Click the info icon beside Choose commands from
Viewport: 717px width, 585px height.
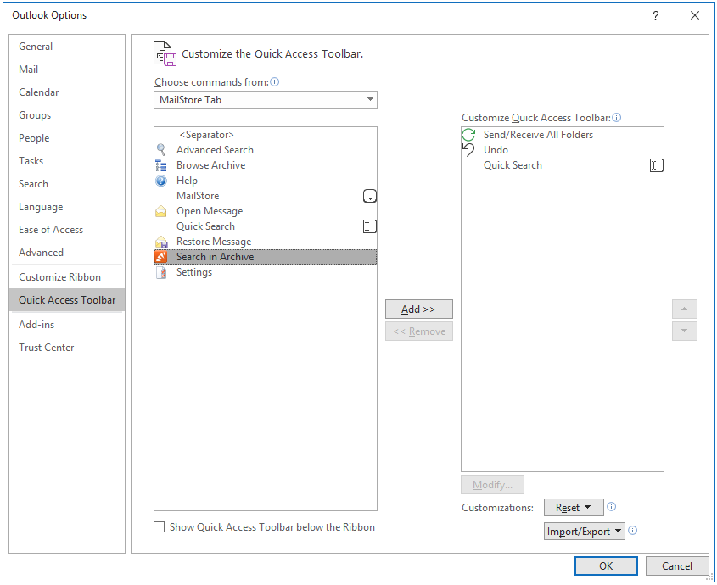pyautogui.click(x=274, y=81)
